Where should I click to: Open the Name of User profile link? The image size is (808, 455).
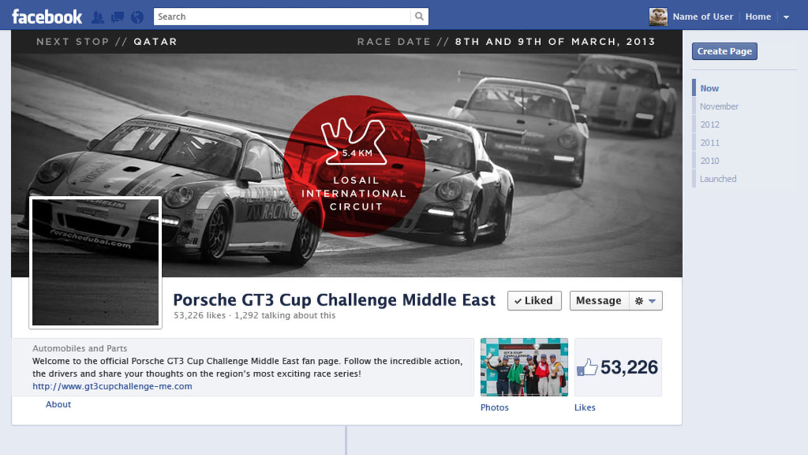(x=703, y=17)
